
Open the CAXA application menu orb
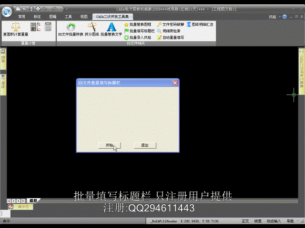[7, 12]
